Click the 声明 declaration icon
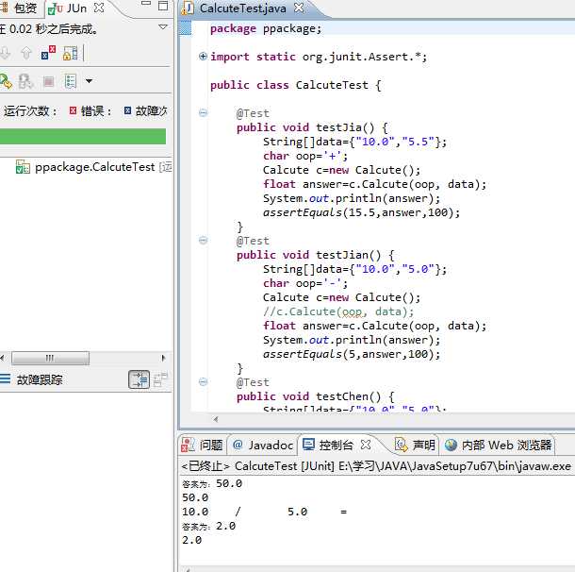 click(x=402, y=445)
